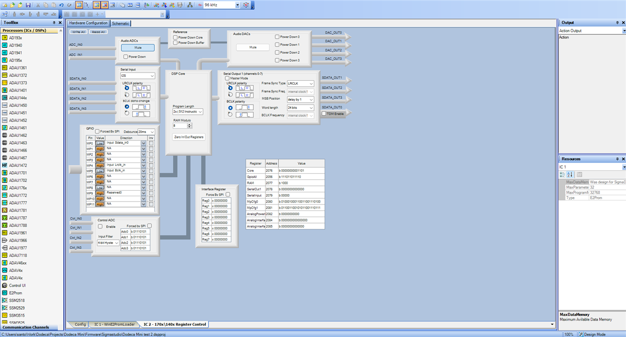This screenshot has height=337, width=626.
Task: Open the Word length 24 bits dropdown
Action: point(301,108)
